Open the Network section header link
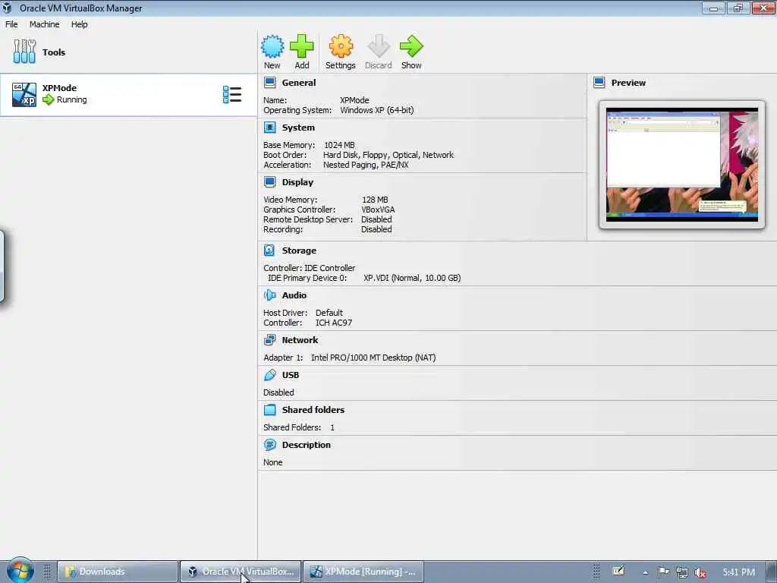The width and height of the screenshot is (777, 583). 300,339
